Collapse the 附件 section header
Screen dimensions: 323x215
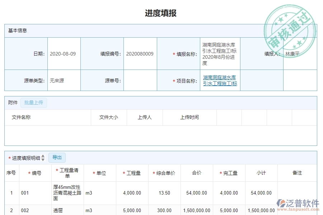(x=13, y=102)
